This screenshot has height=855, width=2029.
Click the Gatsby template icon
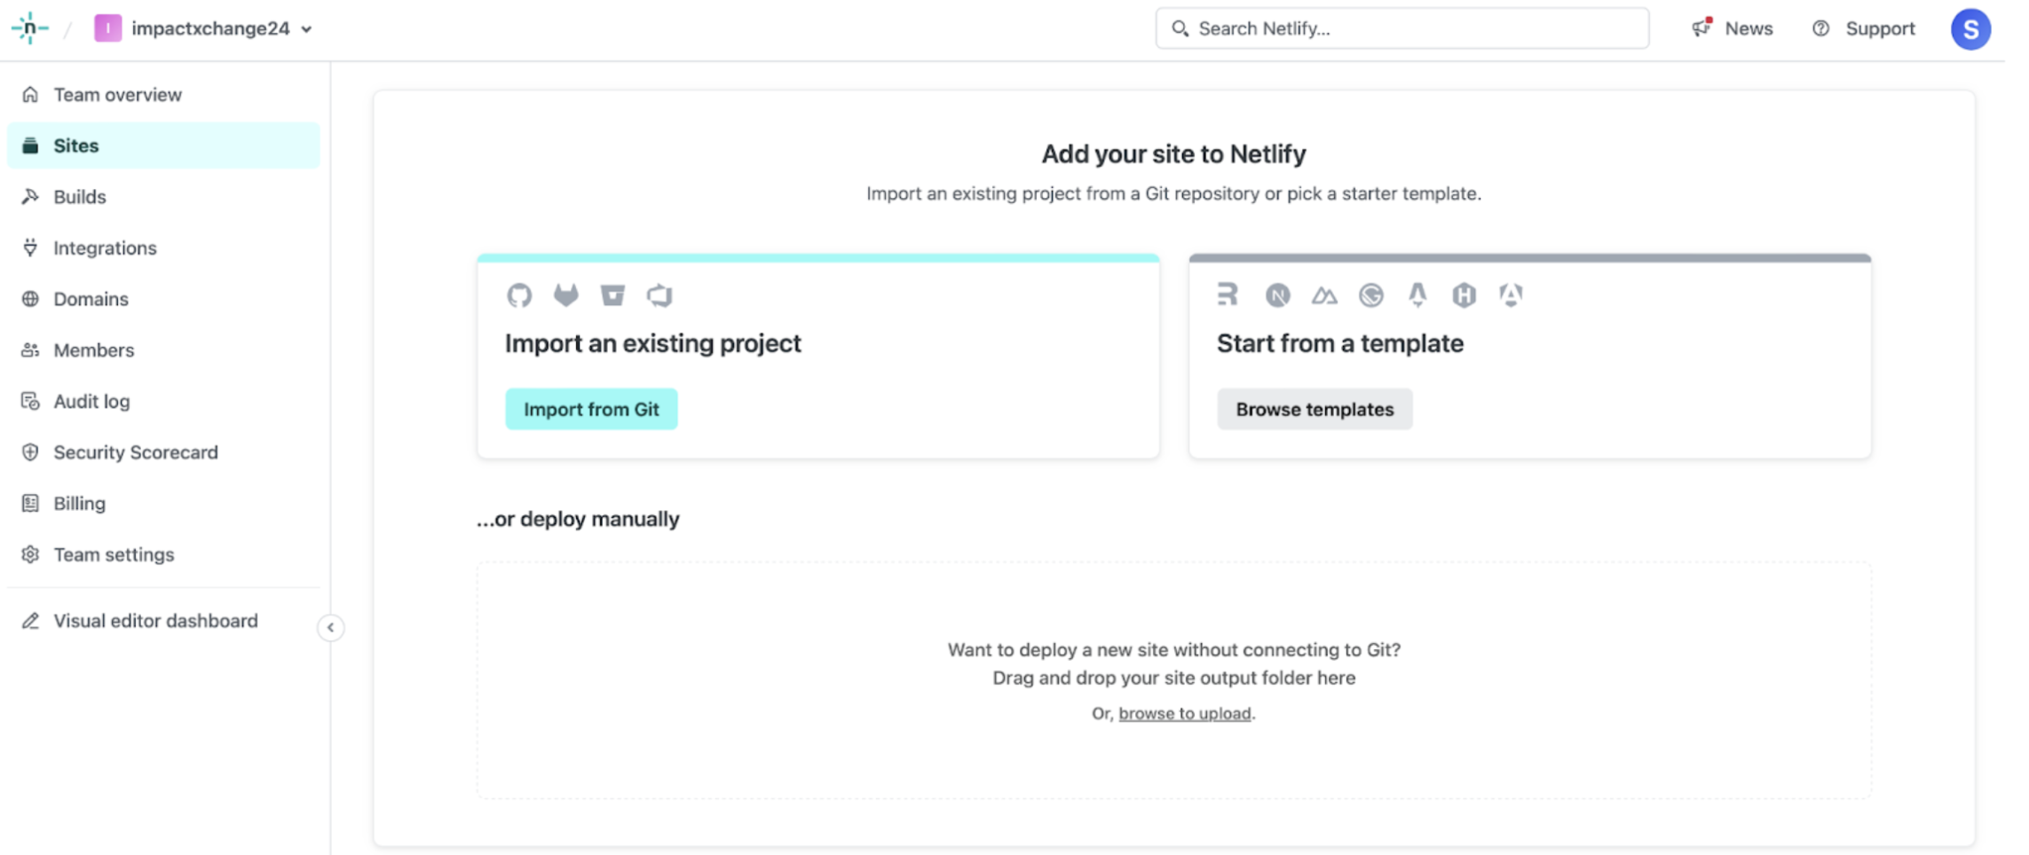[x=1371, y=295]
